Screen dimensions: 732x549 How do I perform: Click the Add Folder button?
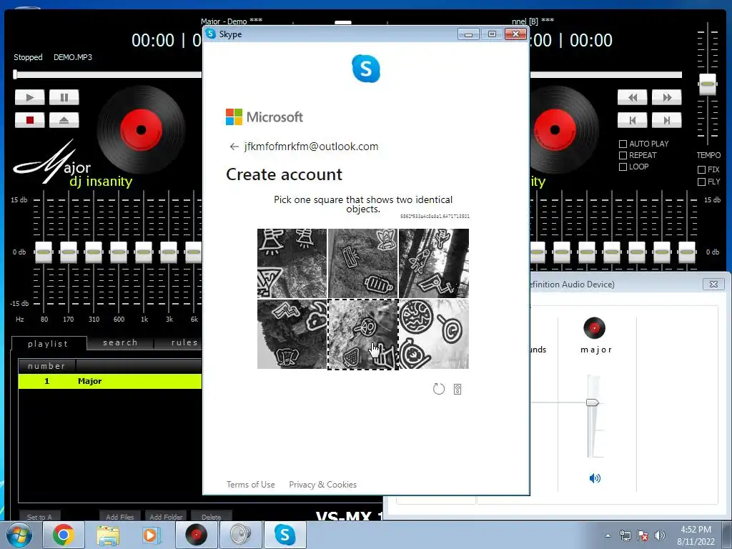(x=166, y=516)
